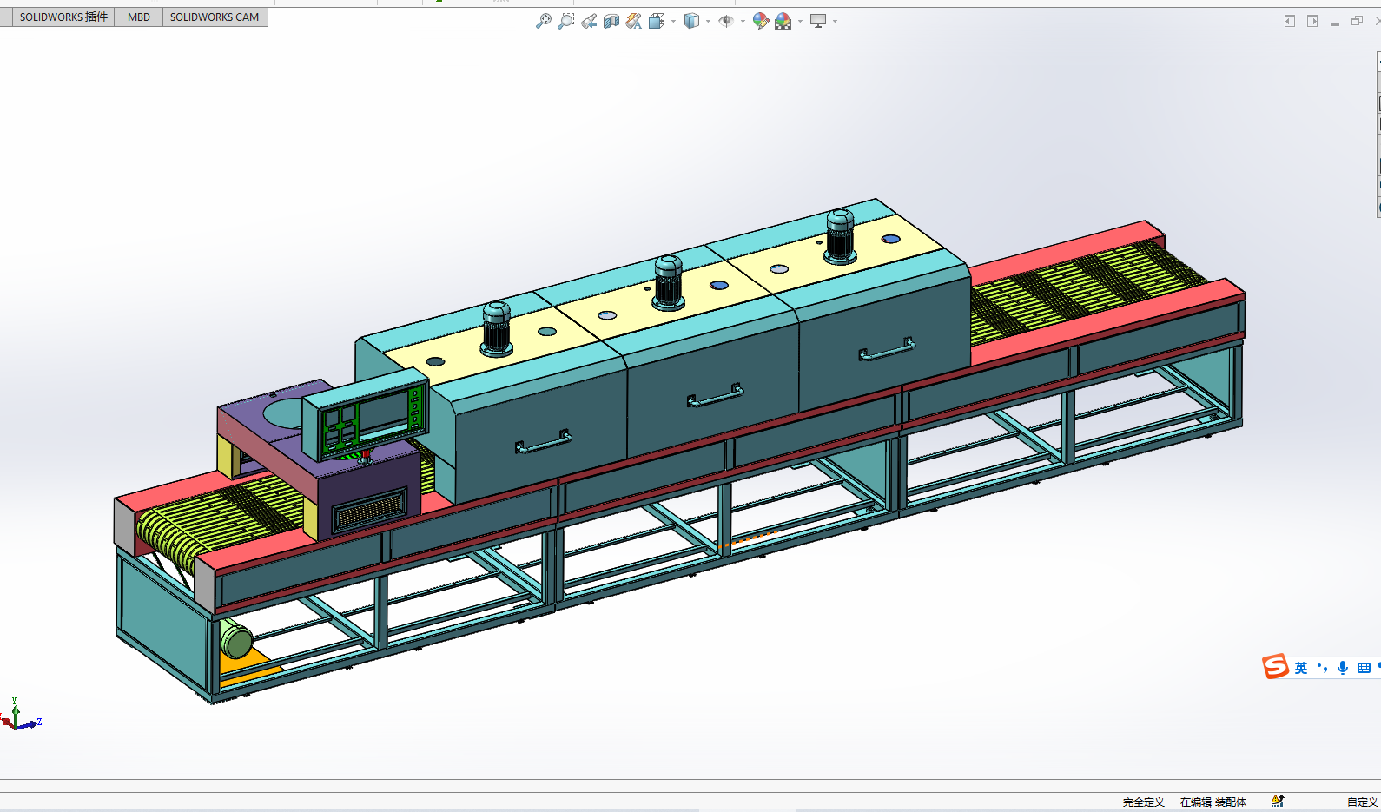Click the Apply Scene icon

coord(783,21)
